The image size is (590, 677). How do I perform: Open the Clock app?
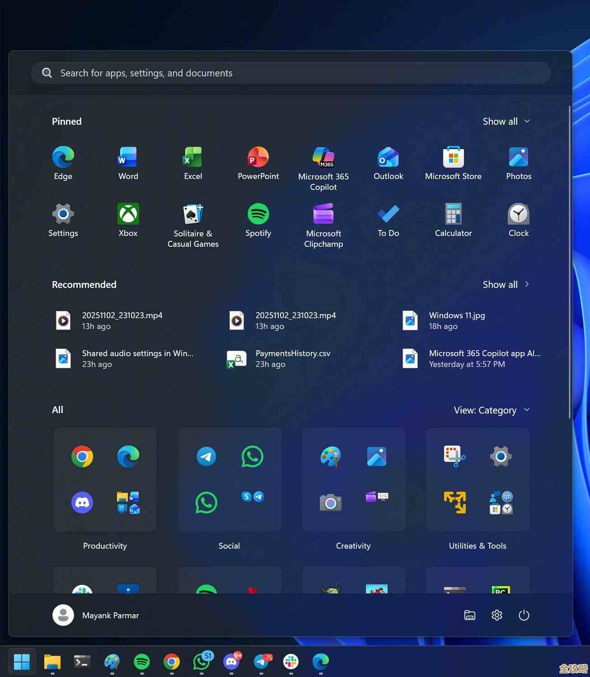(x=518, y=221)
